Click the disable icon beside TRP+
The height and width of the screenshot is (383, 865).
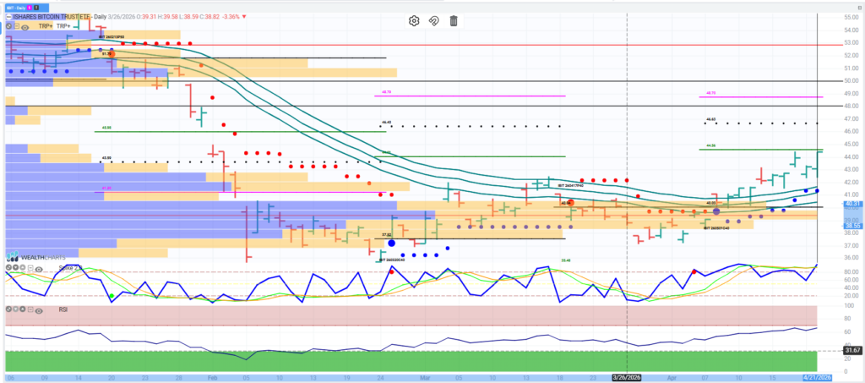pos(8,27)
